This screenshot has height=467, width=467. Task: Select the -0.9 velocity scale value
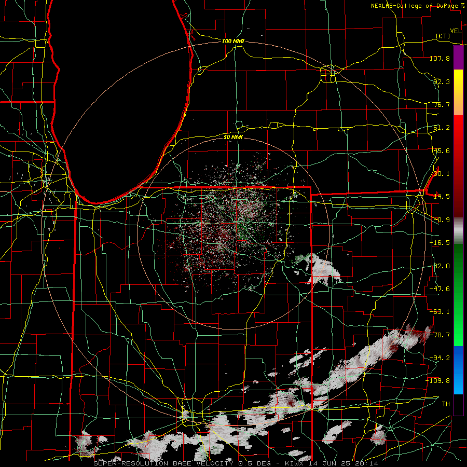[442, 220]
